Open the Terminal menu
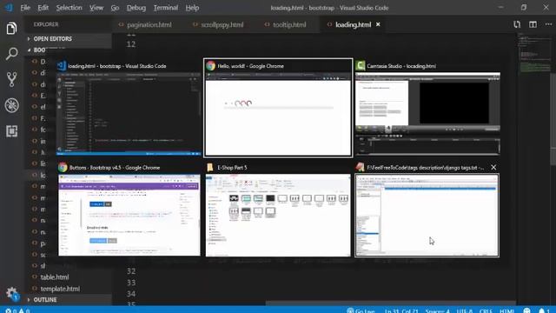Screen dimensions: 556x313 166,8
